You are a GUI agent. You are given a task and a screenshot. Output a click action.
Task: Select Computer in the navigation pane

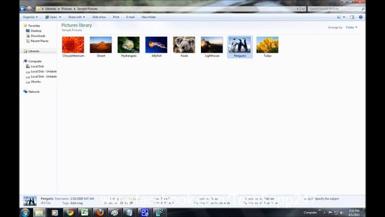[x=35, y=61]
